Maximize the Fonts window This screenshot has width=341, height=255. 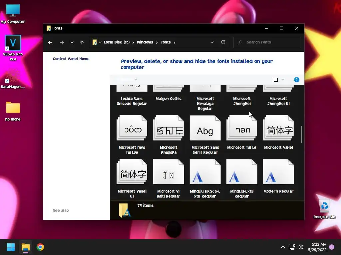click(x=281, y=29)
